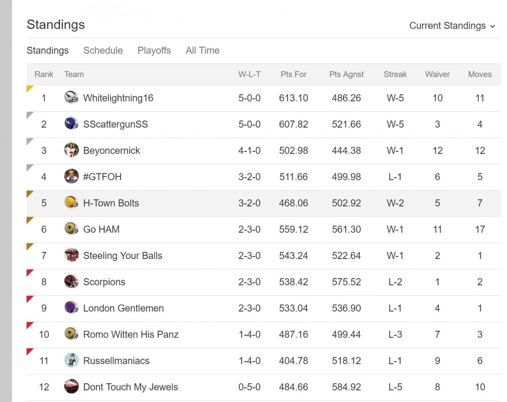This screenshot has width=507, height=402.
Task: Click SScattergunSS blue helmet icon
Action: [x=71, y=124]
